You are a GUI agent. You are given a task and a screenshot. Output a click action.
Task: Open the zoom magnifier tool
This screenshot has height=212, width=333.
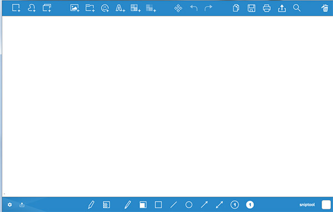[297, 8]
